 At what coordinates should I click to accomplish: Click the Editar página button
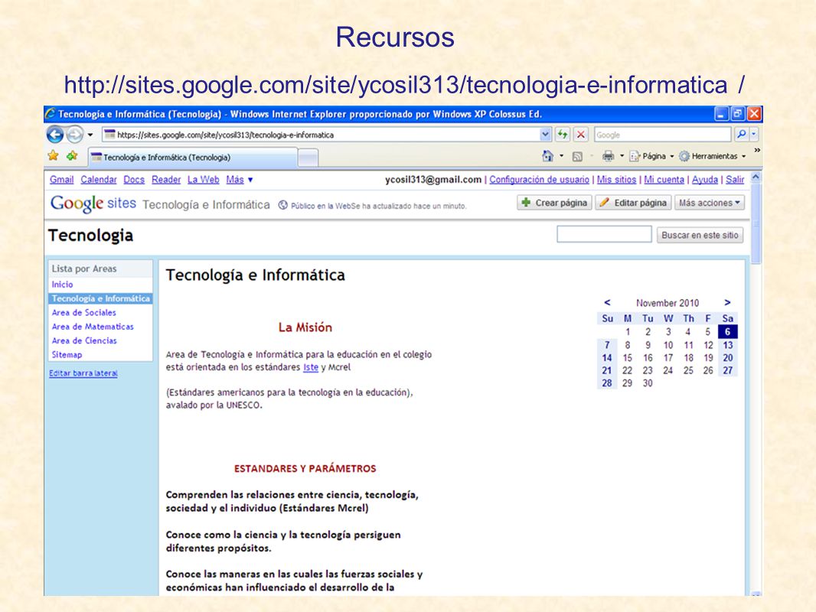click(x=633, y=203)
